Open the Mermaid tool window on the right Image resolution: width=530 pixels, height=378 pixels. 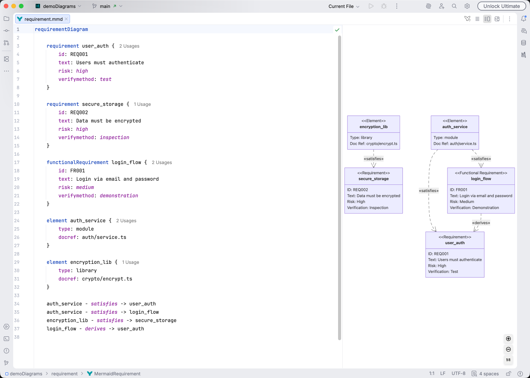click(524, 55)
